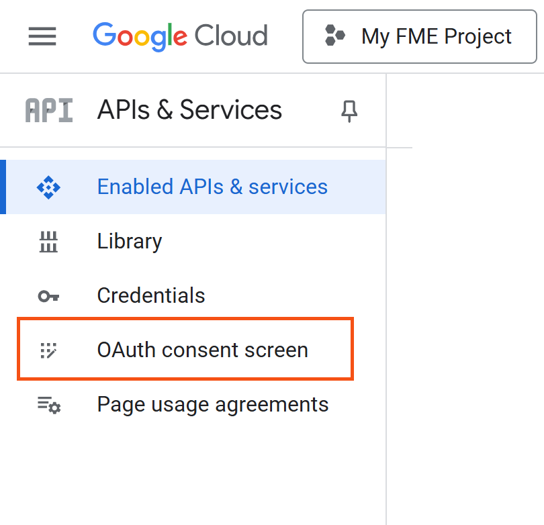Click the Page usage agreements gear-list icon
Viewport: 544px width, 525px height.
[49, 405]
